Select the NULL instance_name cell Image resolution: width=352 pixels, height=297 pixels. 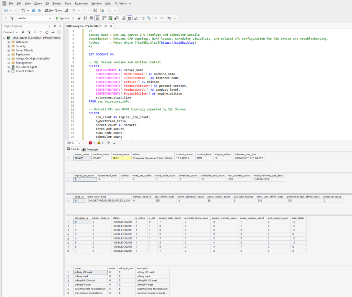(x=121, y=158)
